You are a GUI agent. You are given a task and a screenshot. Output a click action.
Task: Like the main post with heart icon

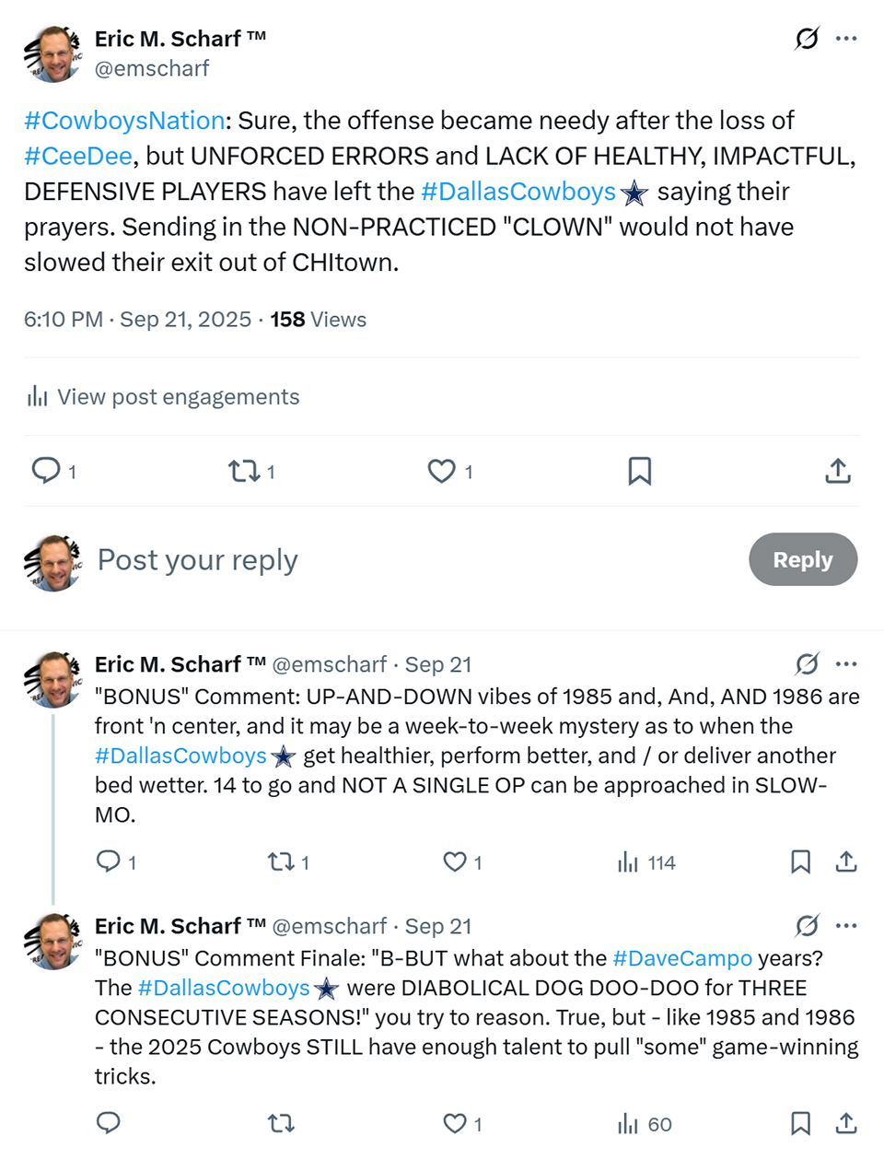pyautogui.click(x=442, y=472)
